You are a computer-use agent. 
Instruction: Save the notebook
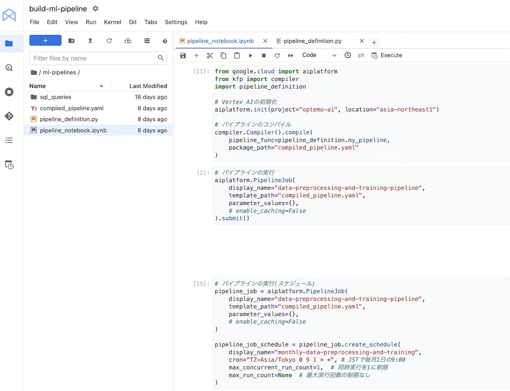(x=183, y=55)
